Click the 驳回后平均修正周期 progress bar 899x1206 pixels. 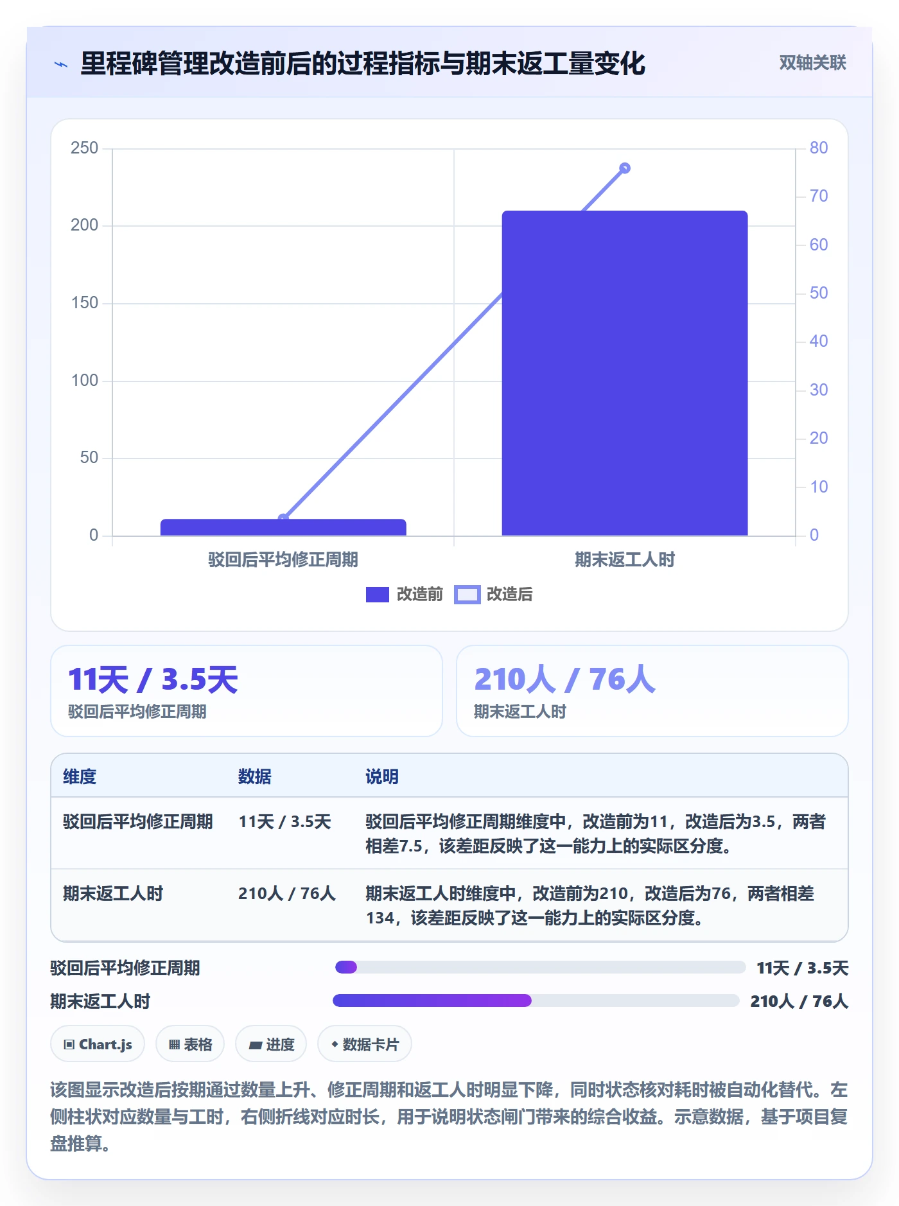point(540,967)
